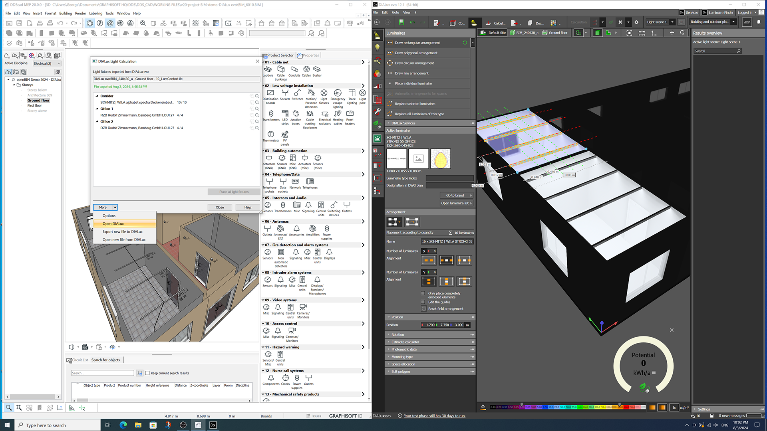
Task: Collapse the 03 - Building automation category
Action: click(x=263, y=151)
